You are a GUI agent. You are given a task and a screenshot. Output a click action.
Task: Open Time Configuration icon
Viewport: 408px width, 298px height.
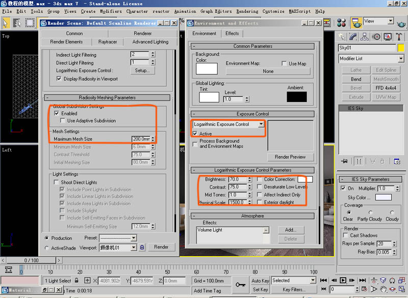pyautogui.click(x=364, y=289)
